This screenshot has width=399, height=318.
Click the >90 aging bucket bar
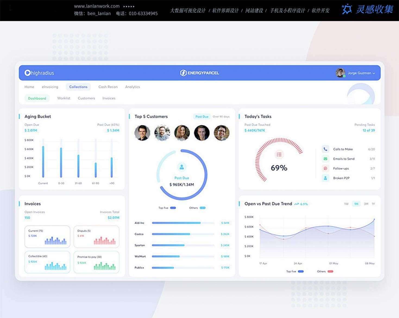point(112,167)
